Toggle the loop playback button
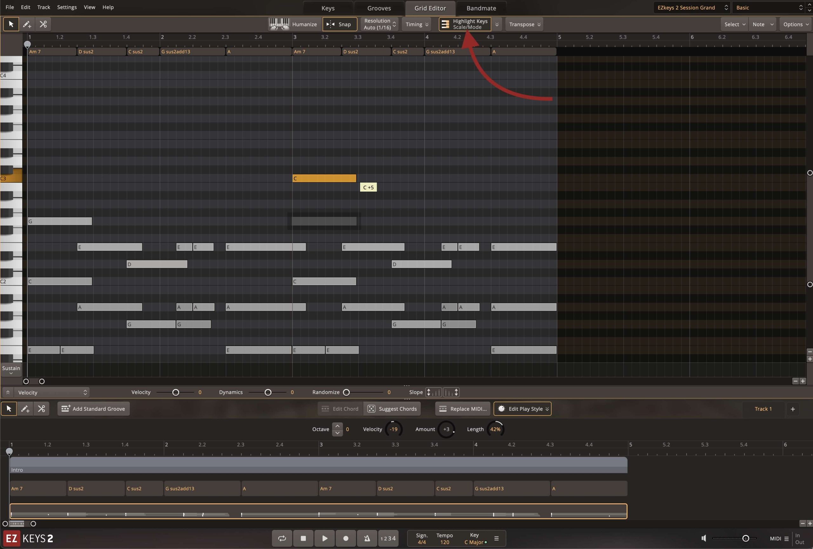The width and height of the screenshot is (813, 549). click(282, 538)
